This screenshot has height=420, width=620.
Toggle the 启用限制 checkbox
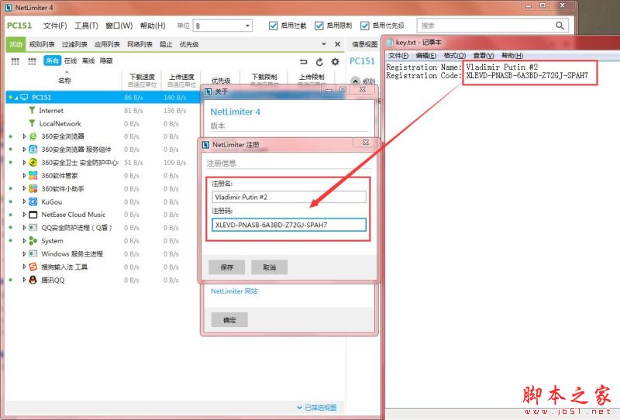click(319, 26)
